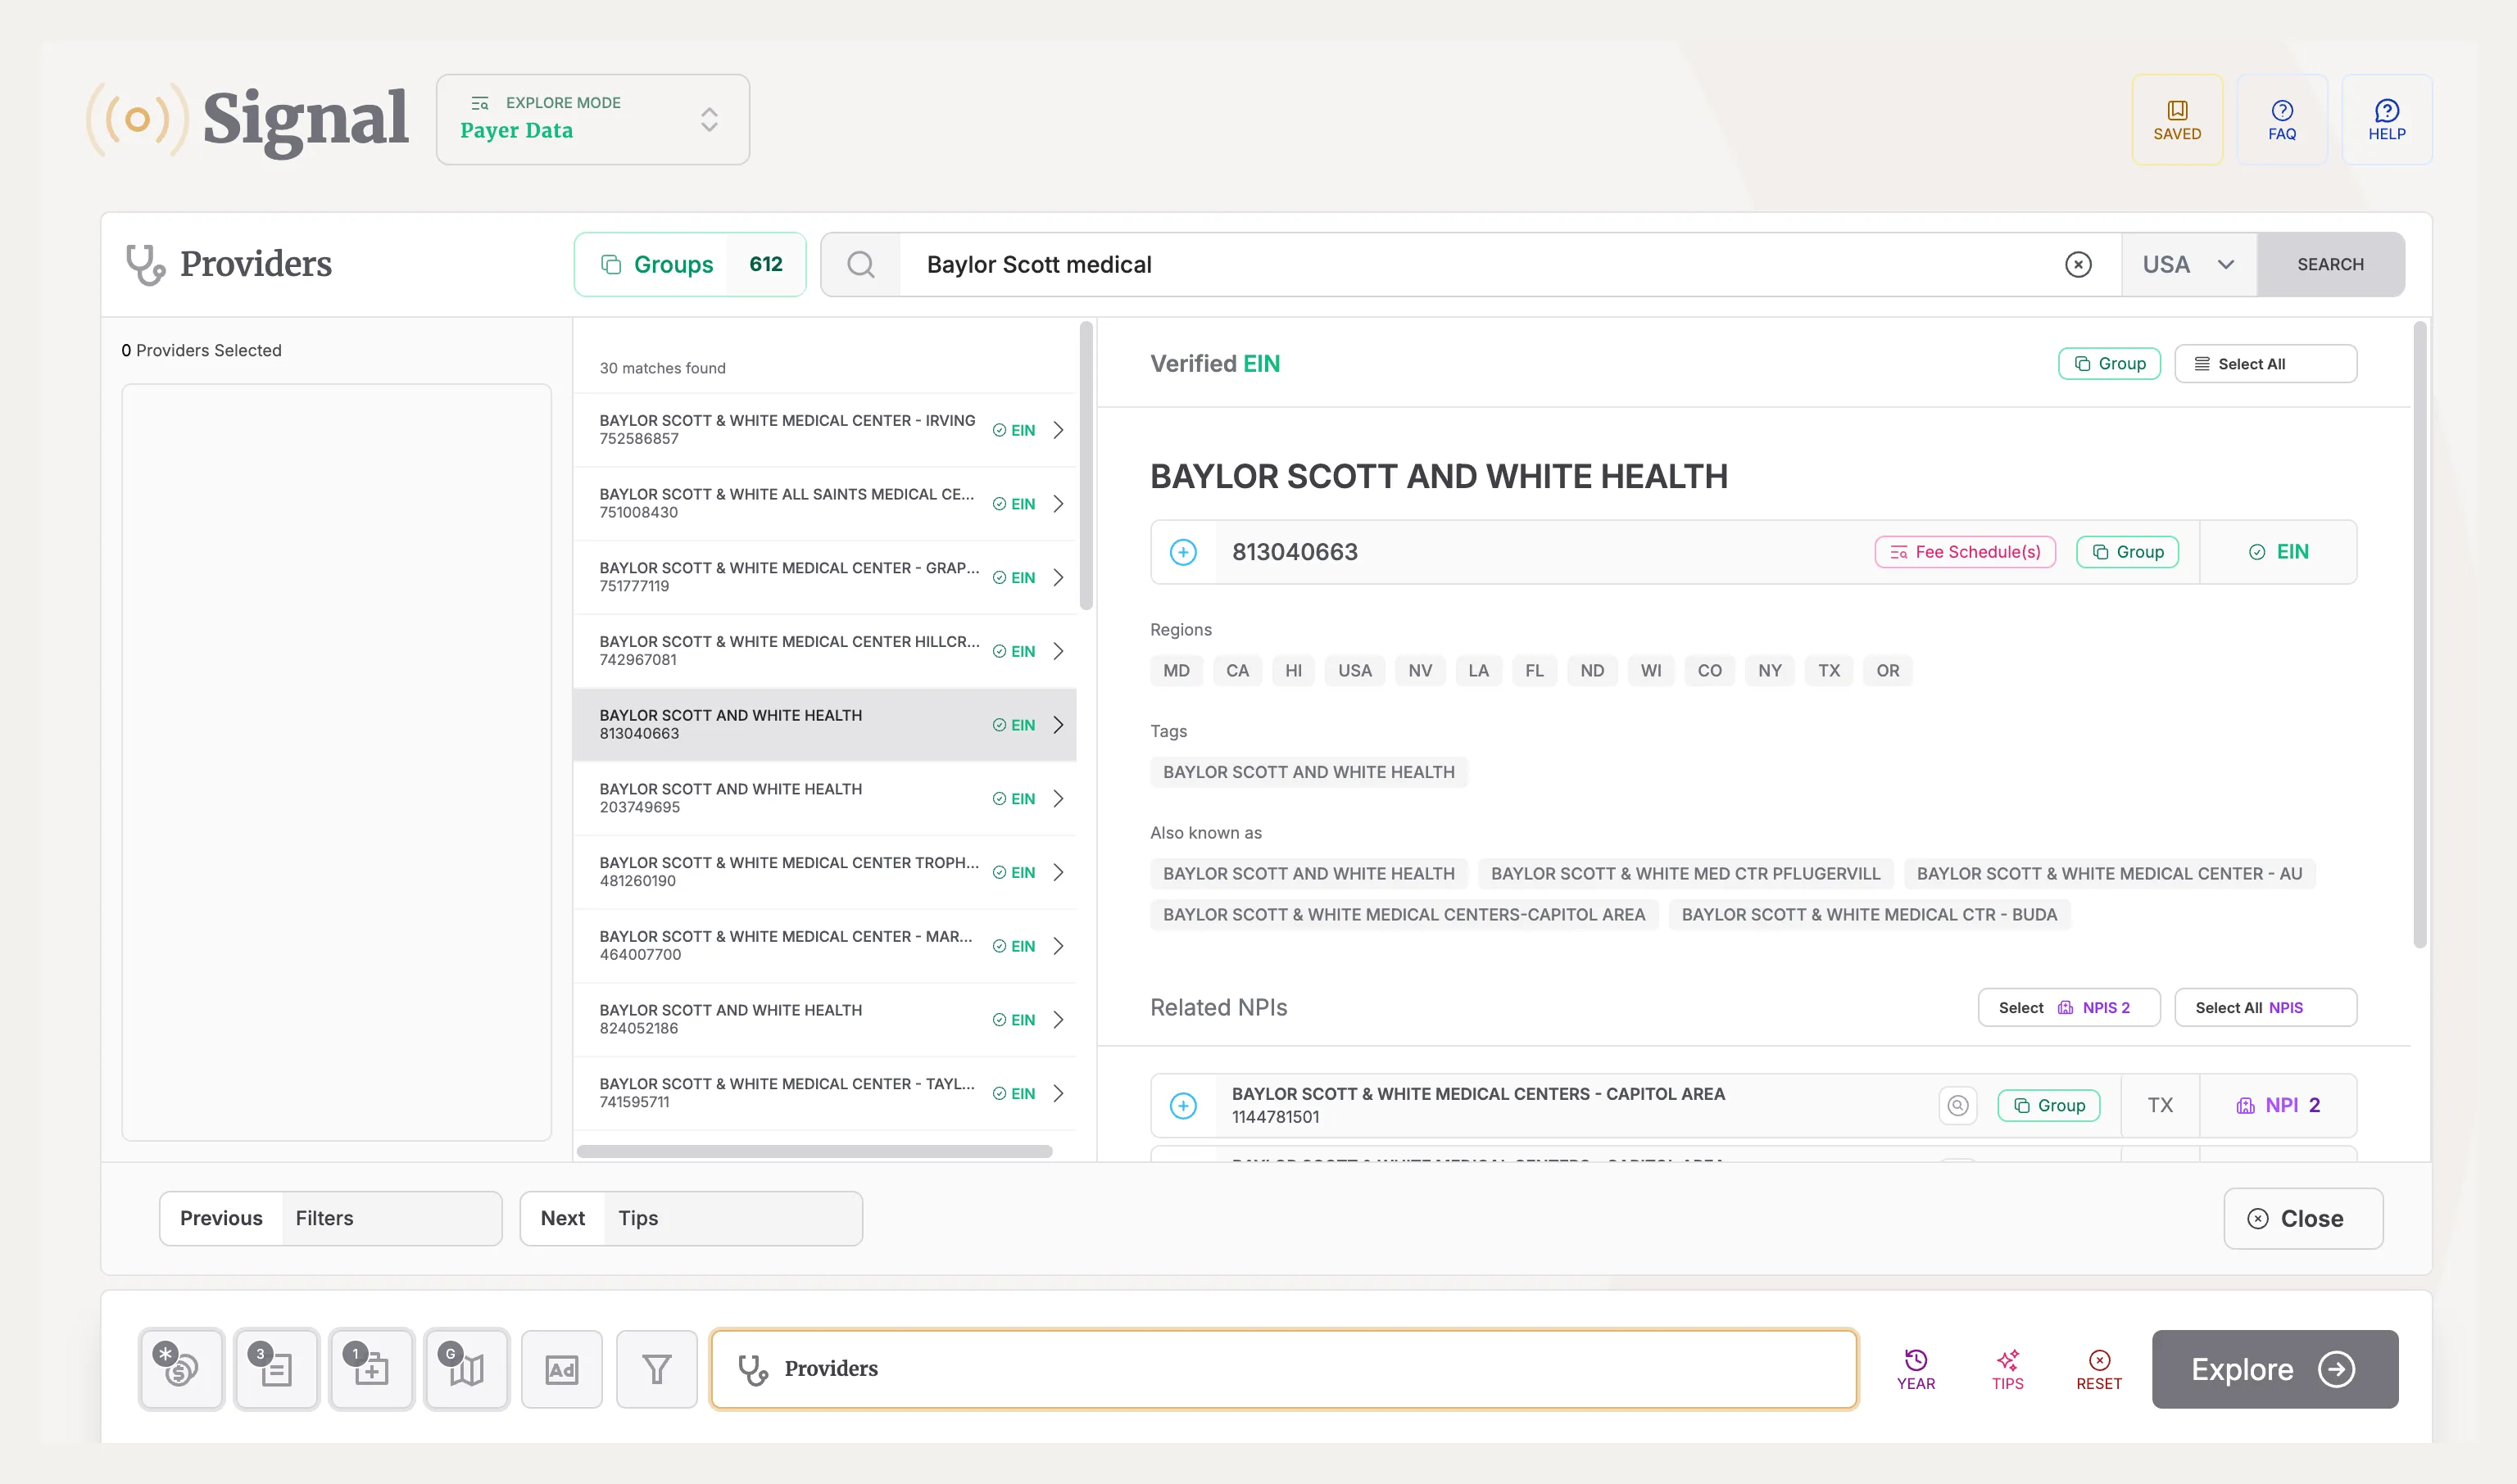Click the Filters menu item
This screenshot has height=1484, width=2517.
point(323,1218)
